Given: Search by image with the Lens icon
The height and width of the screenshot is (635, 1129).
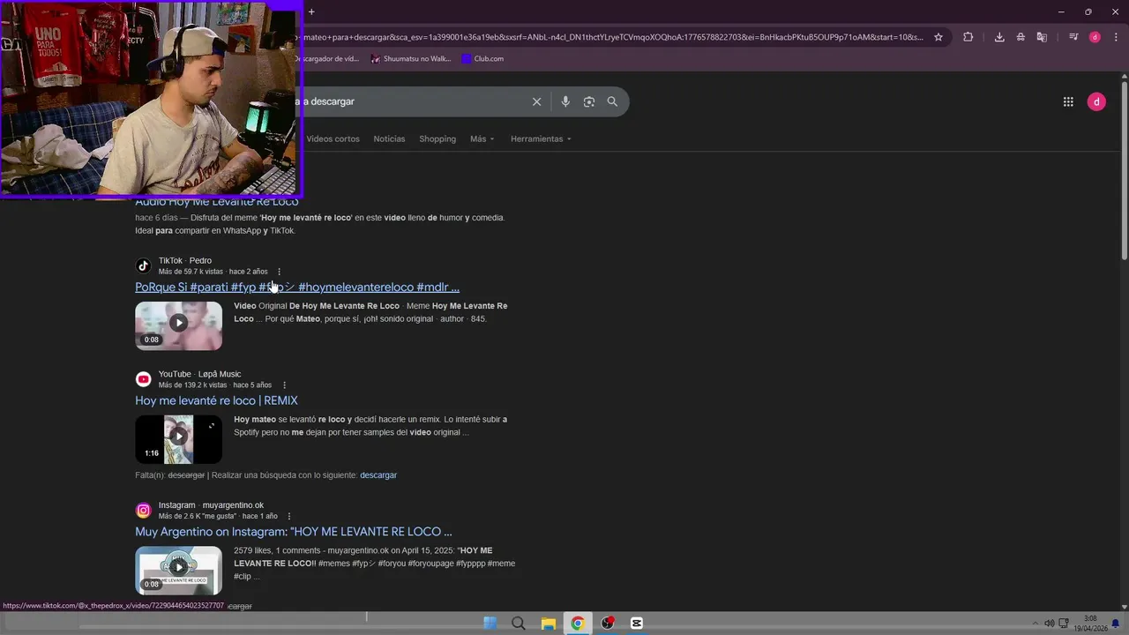Looking at the screenshot, I should pos(589,101).
